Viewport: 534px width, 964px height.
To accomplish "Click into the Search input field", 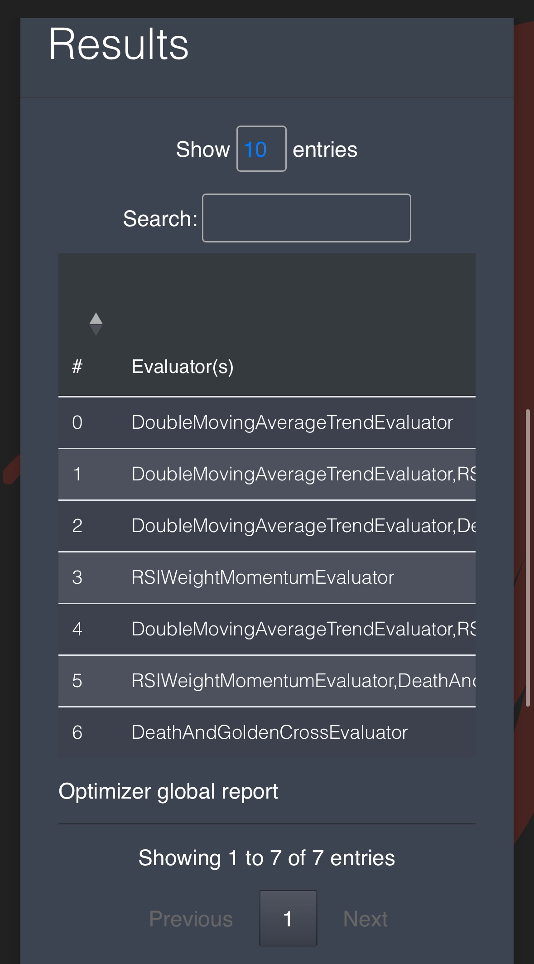I will click(x=306, y=218).
